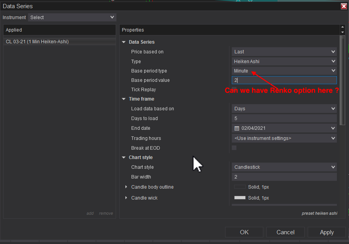This screenshot has height=244, width=349.
Task: Open Base period type dropdown showing Minute
Action: point(284,71)
